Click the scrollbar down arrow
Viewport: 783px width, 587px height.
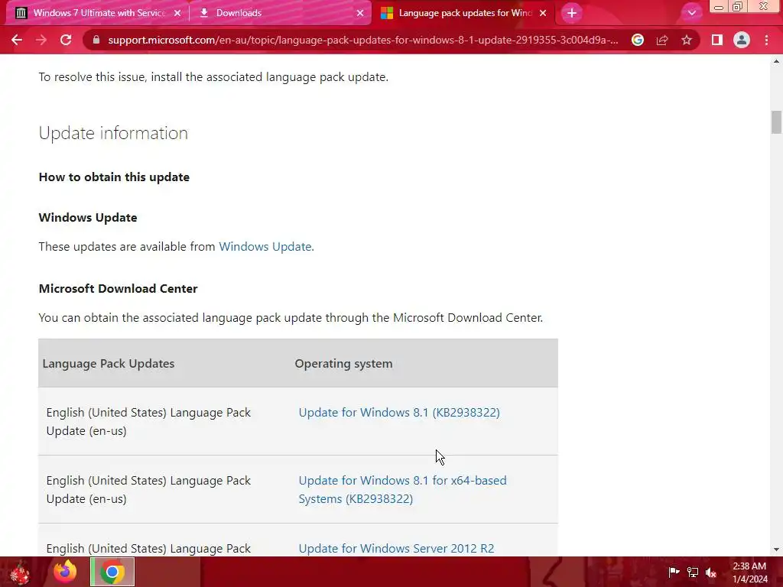click(776, 550)
